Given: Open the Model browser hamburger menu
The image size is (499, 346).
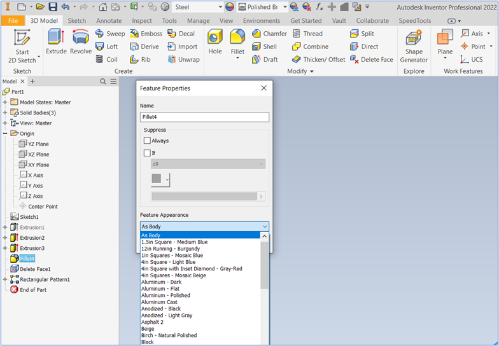Looking at the screenshot, I should tap(113, 81).
